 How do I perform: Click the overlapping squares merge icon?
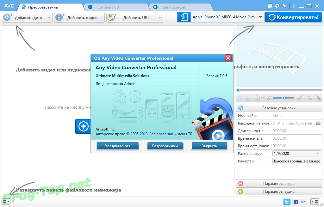point(301,98)
